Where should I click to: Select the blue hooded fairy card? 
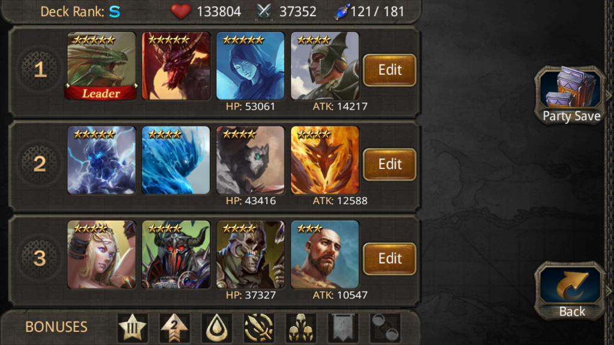250,66
